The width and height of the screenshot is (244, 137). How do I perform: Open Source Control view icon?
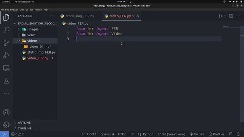pos(6,43)
